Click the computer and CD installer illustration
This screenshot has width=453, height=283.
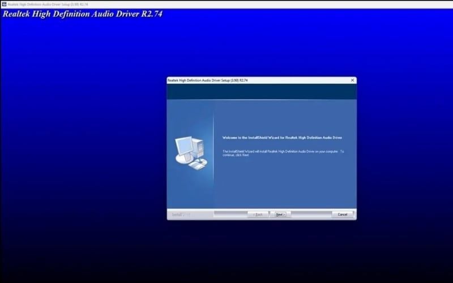pyautogui.click(x=191, y=153)
